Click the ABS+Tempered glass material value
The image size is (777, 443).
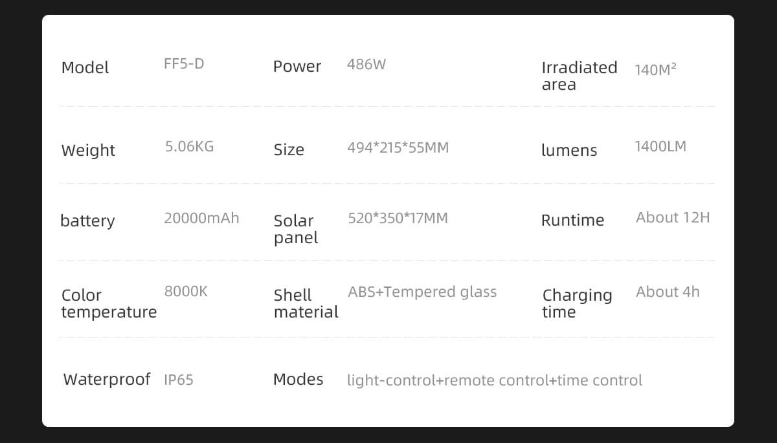pyautogui.click(x=422, y=292)
